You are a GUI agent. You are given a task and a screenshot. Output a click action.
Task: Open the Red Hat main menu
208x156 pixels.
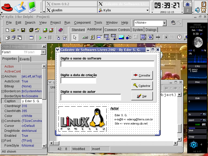pyautogui.click(x=7, y=7)
